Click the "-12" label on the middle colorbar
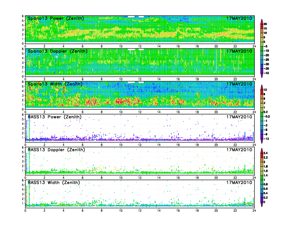 [266, 139]
